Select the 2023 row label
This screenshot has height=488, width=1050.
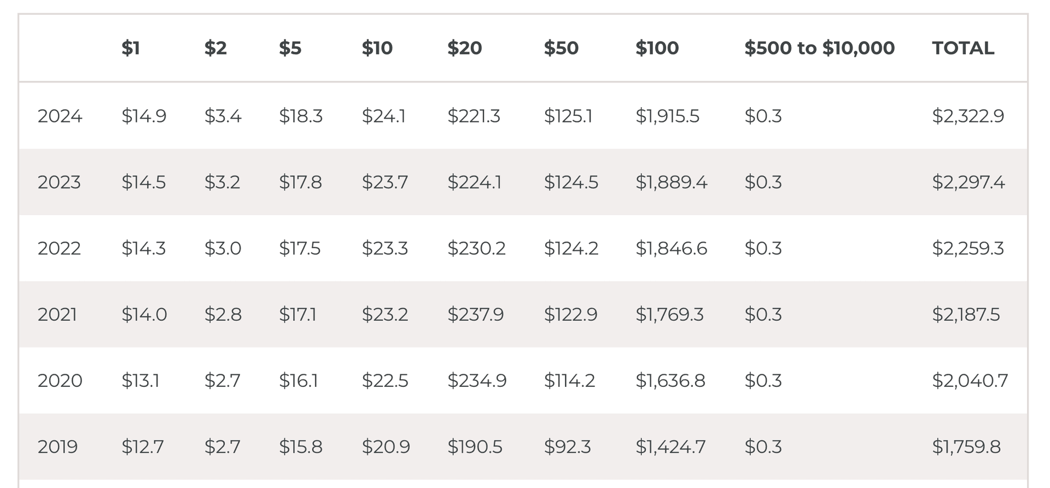(x=59, y=182)
